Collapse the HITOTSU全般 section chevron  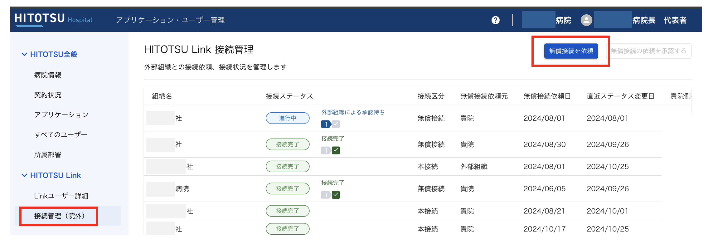pyautogui.click(x=24, y=54)
